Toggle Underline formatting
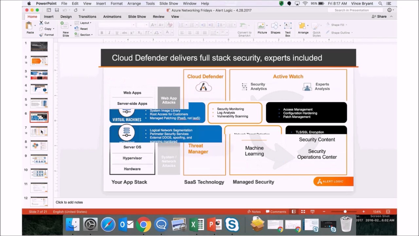This screenshot has width=419, height=236. [x=117, y=33]
